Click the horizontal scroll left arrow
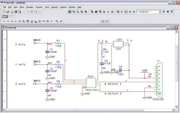Screen dimensions: 180x113 (4, 110)
